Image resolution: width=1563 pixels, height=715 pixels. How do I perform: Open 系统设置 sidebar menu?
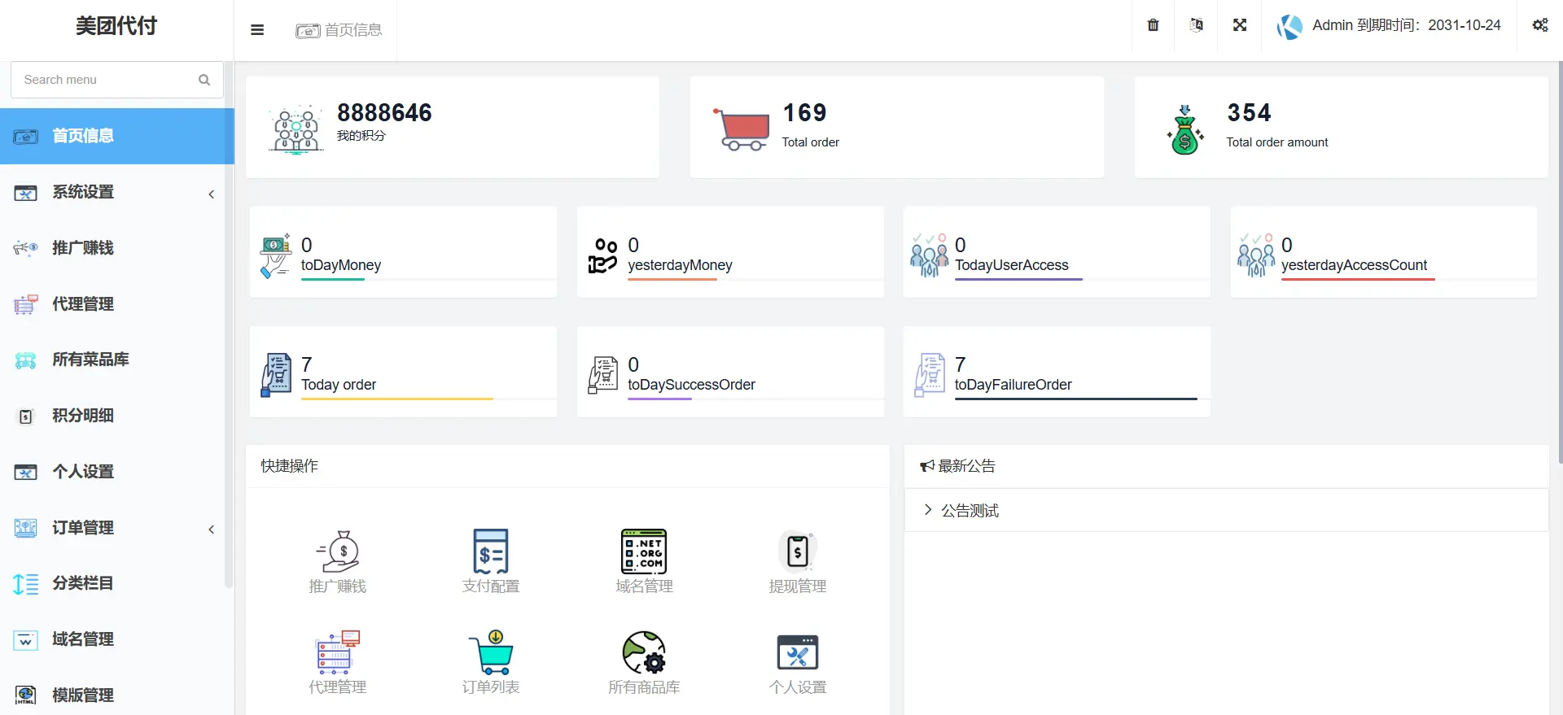tap(117, 192)
